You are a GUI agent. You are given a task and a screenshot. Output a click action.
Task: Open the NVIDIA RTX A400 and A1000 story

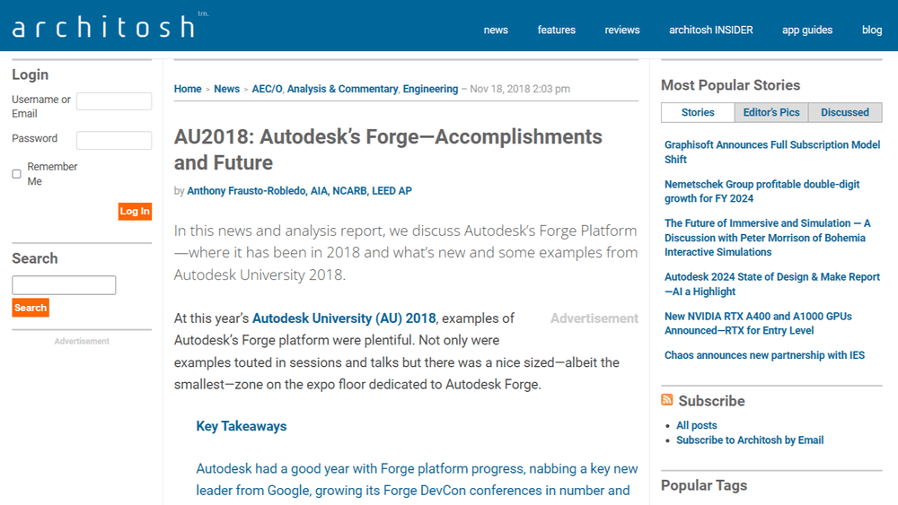[758, 323]
